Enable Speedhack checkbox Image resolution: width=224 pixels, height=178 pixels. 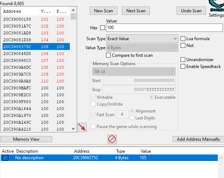tap(183, 67)
